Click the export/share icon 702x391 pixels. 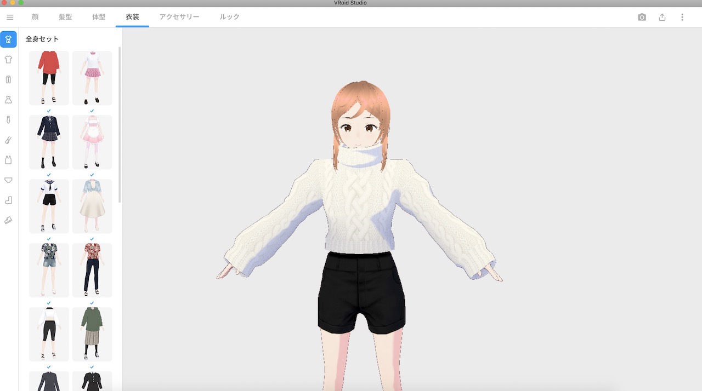click(662, 17)
